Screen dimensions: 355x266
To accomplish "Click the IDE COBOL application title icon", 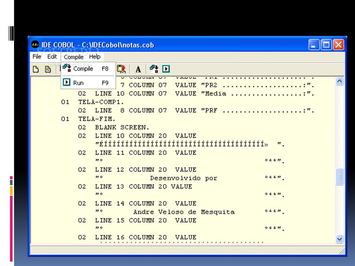I will point(35,44).
